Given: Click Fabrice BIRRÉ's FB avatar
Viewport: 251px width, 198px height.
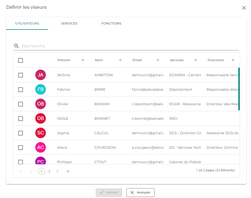Looking at the screenshot, I should 41,89.
